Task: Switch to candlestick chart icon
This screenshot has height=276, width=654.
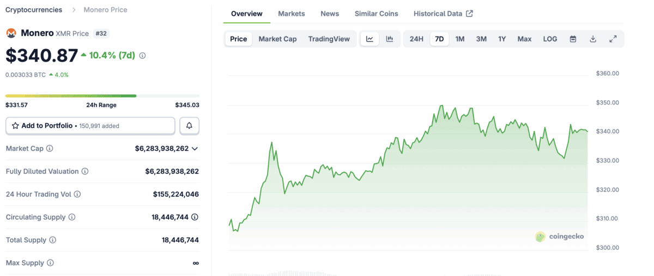Action: click(x=390, y=39)
